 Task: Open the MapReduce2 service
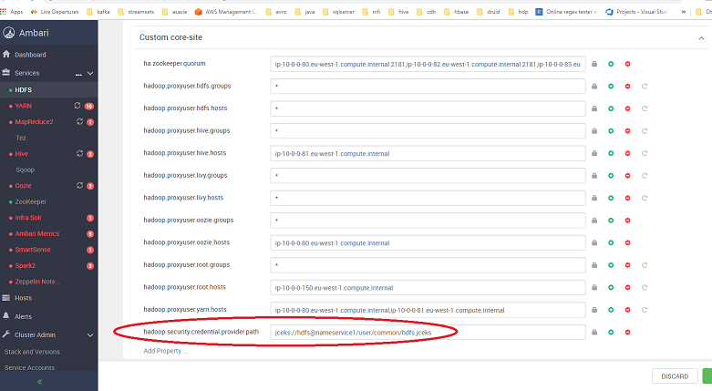[34, 122]
